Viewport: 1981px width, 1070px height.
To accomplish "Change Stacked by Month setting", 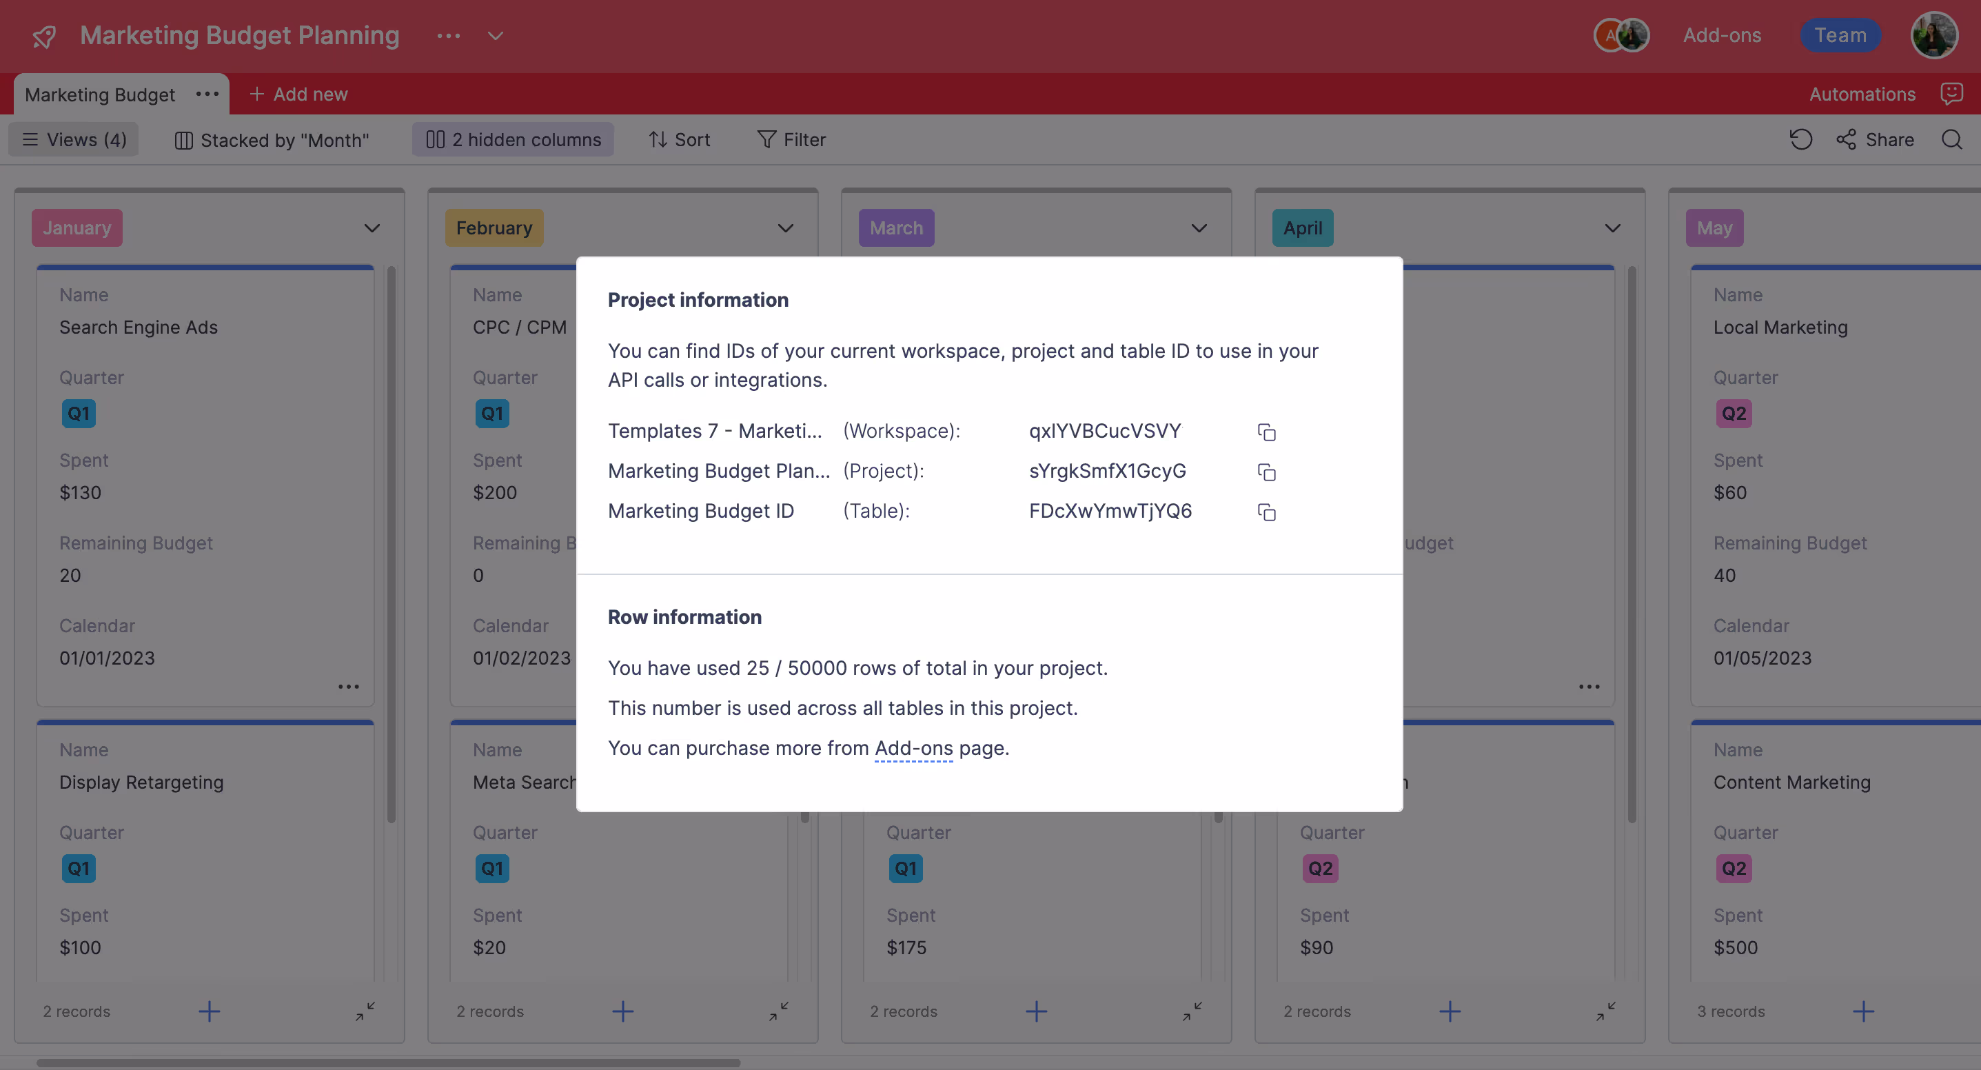I will pyautogui.click(x=272, y=139).
